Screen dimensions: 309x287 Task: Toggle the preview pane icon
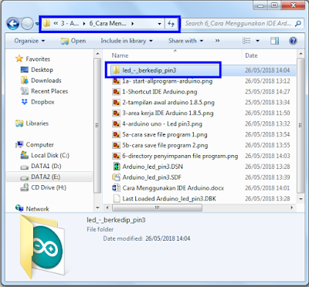pyautogui.click(x=274, y=41)
